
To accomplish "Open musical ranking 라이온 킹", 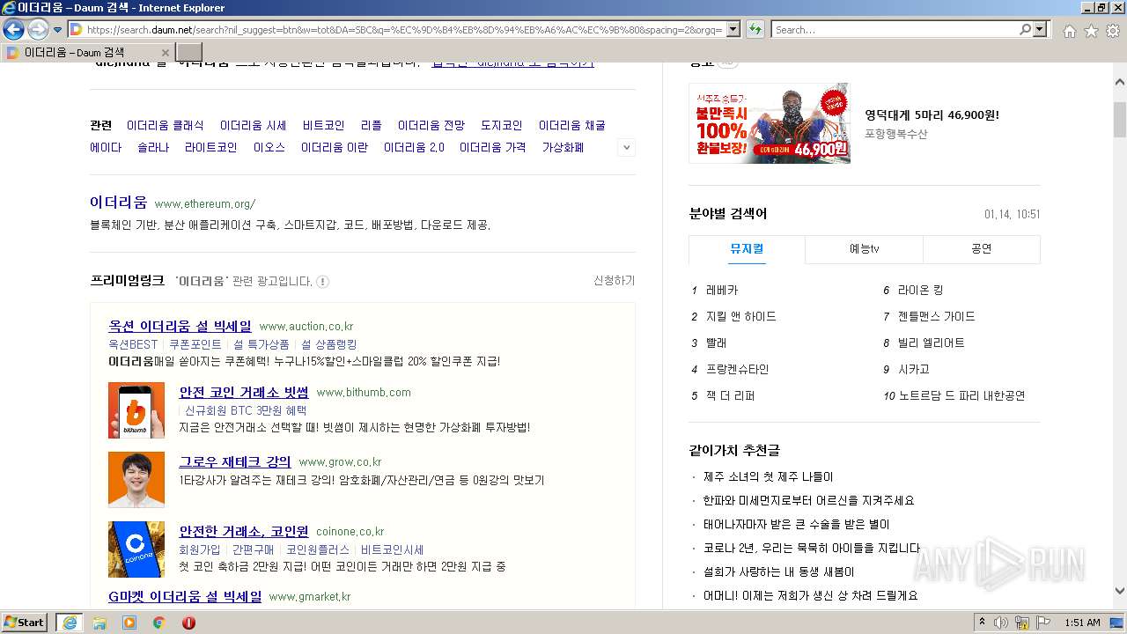I will click(x=920, y=291).
